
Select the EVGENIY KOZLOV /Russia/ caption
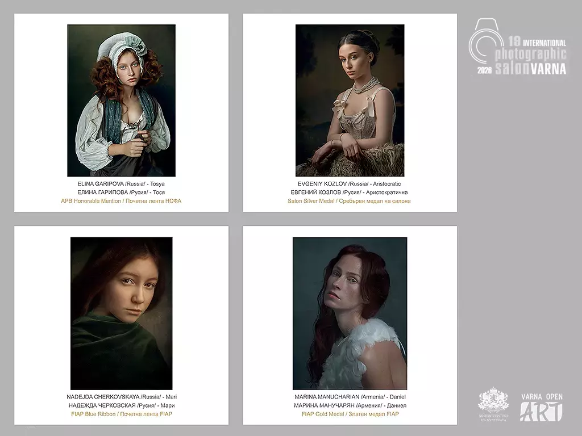coord(349,183)
